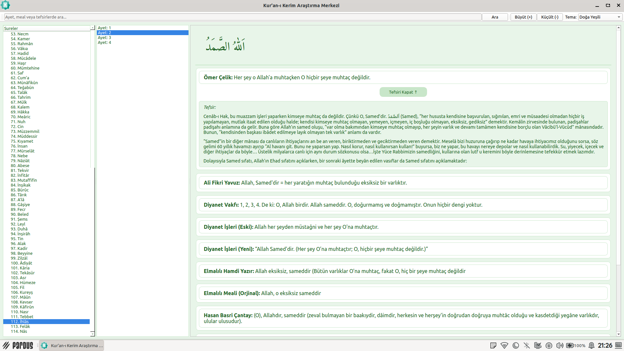The width and height of the screenshot is (624, 351).
Task: Decrease font size with Küçült (-)
Action: tap(550, 17)
